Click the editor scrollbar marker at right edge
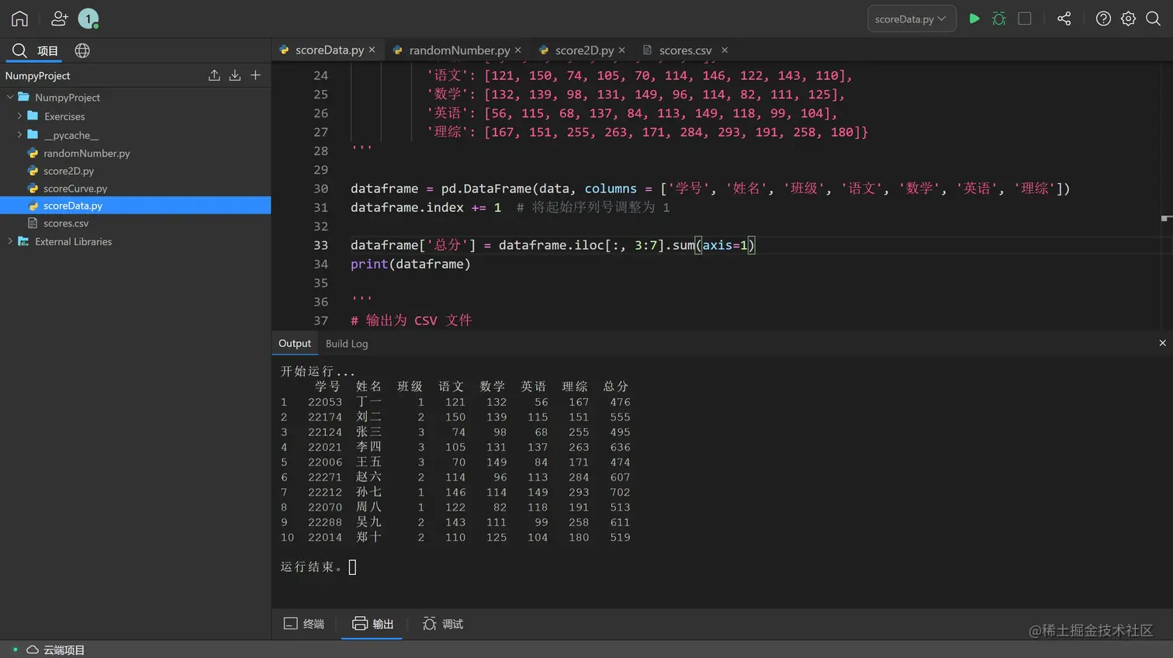 coord(1166,219)
